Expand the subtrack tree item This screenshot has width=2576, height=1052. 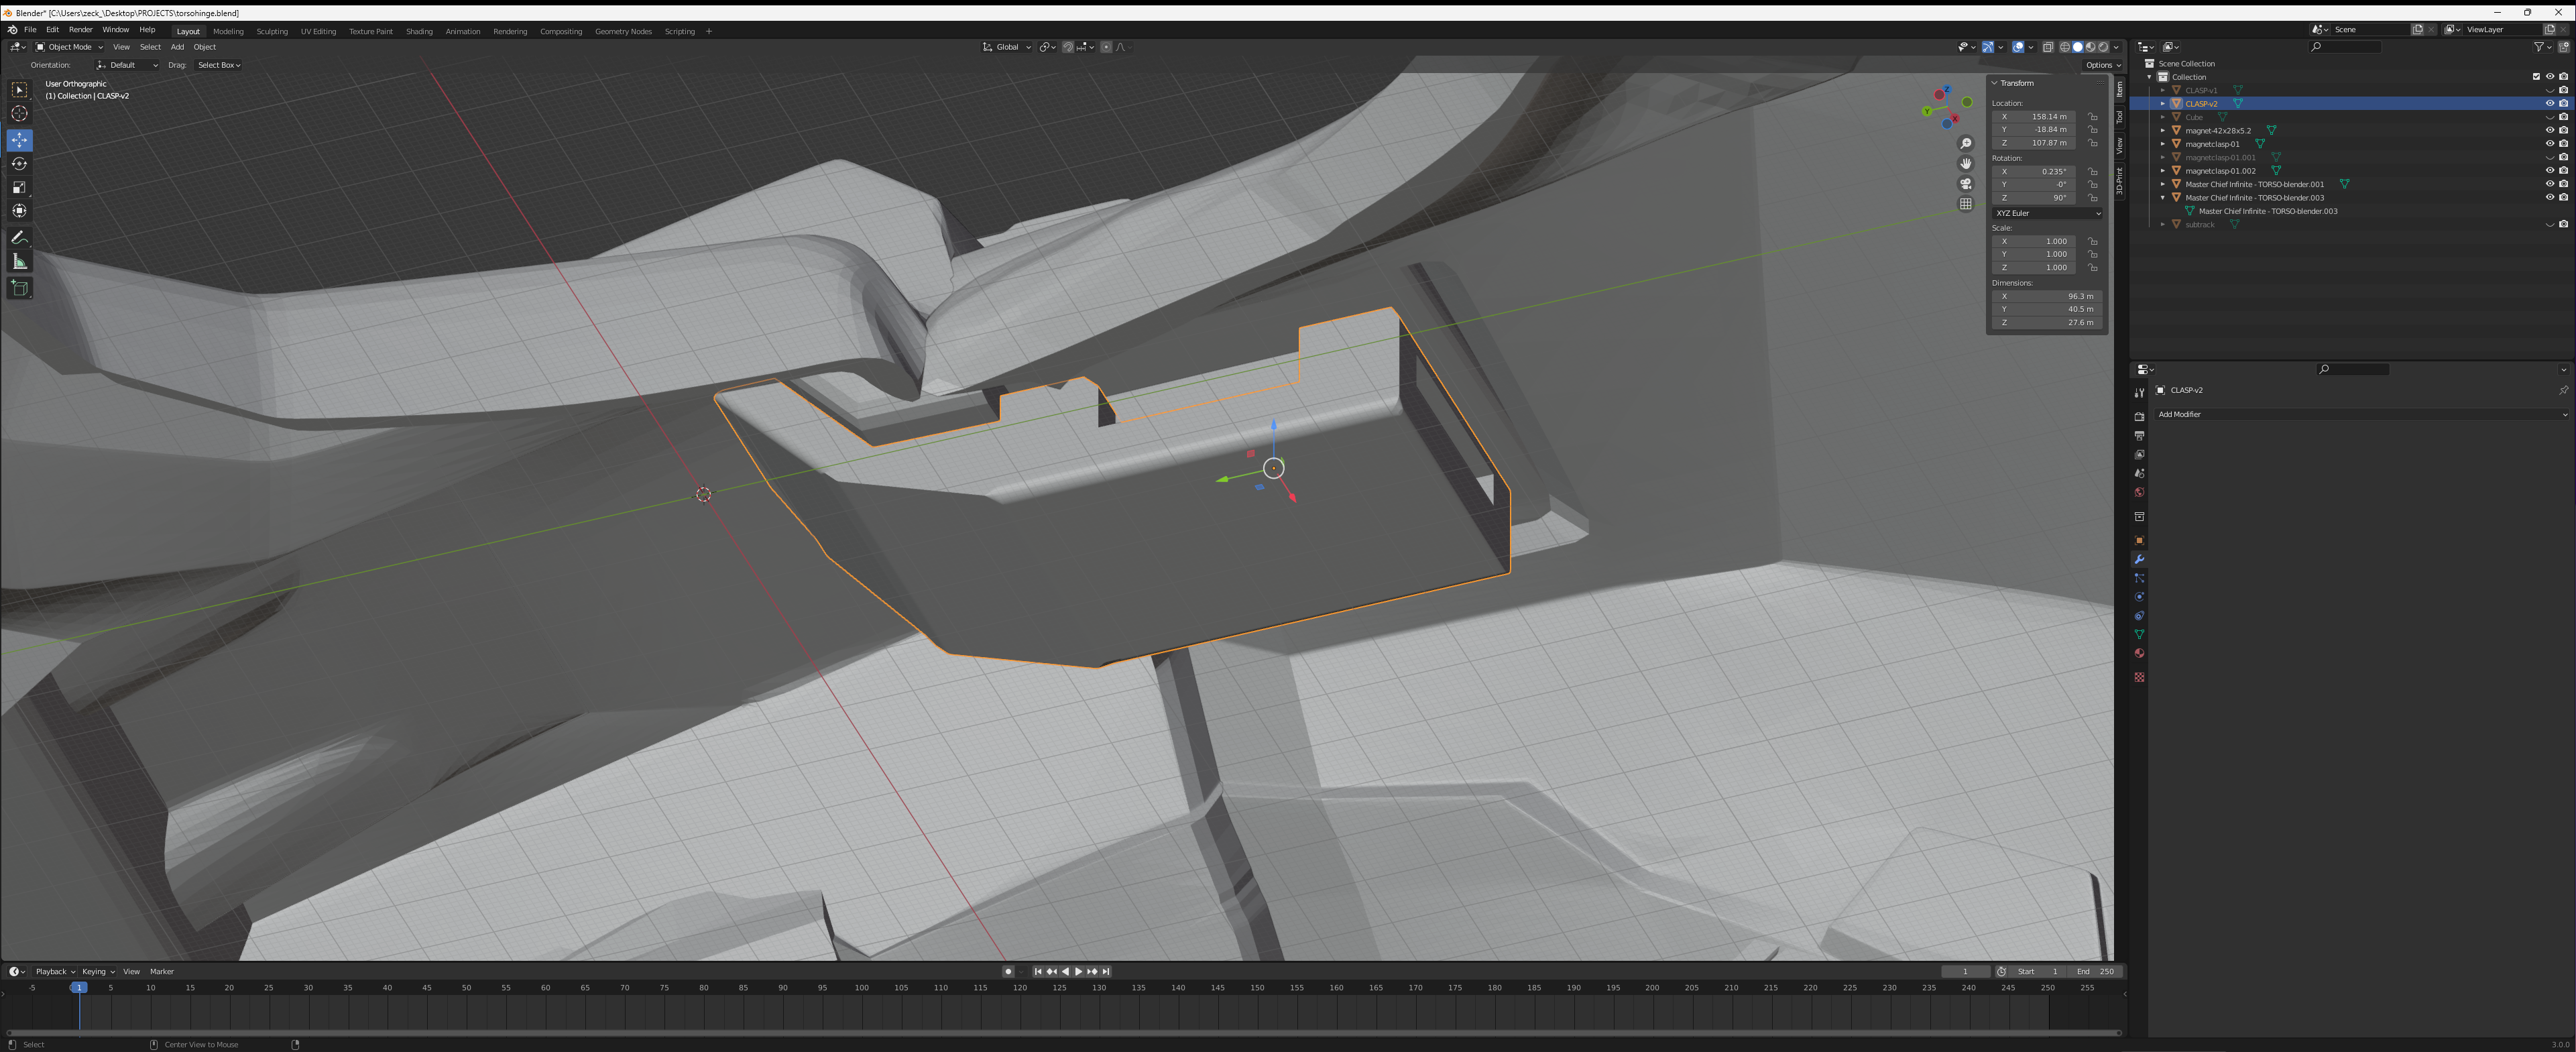pos(2163,225)
